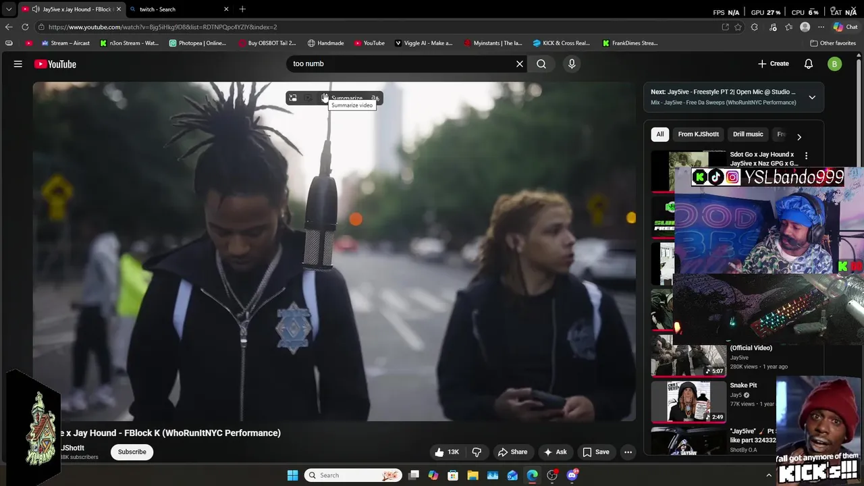Dislike the video with thumbs down
Image resolution: width=864 pixels, height=486 pixels.
(x=477, y=452)
